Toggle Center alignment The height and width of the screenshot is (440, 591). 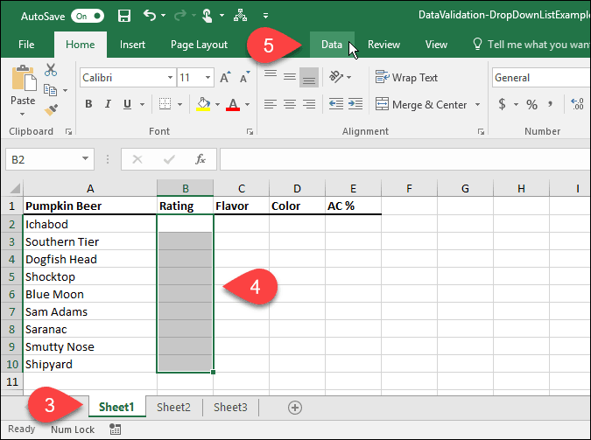click(x=290, y=104)
